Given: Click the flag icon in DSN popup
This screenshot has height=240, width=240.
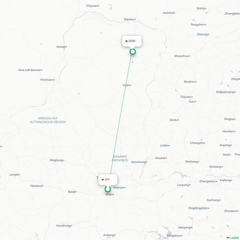Looking at the screenshot, I should [x=126, y=41].
